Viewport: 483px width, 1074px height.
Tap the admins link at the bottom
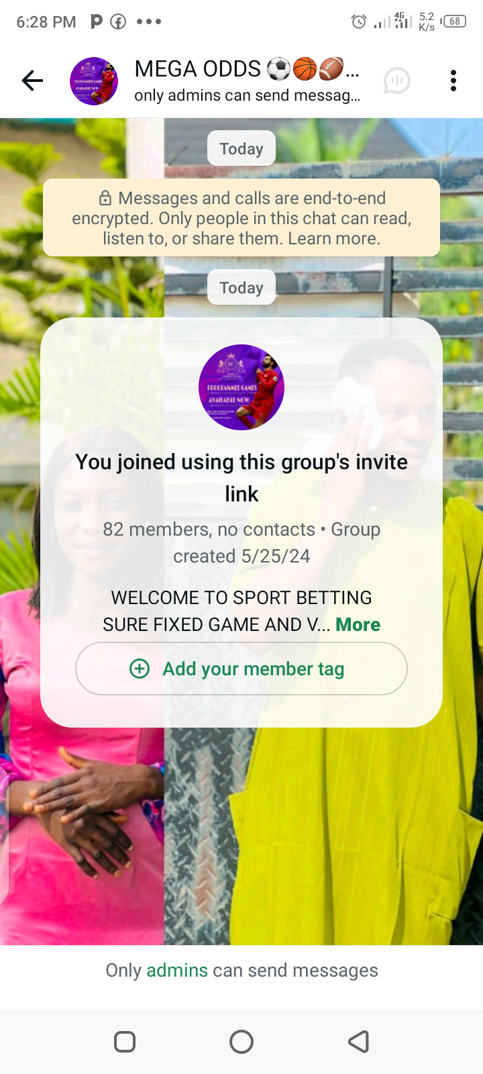pyautogui.click(x=177, y=971)
